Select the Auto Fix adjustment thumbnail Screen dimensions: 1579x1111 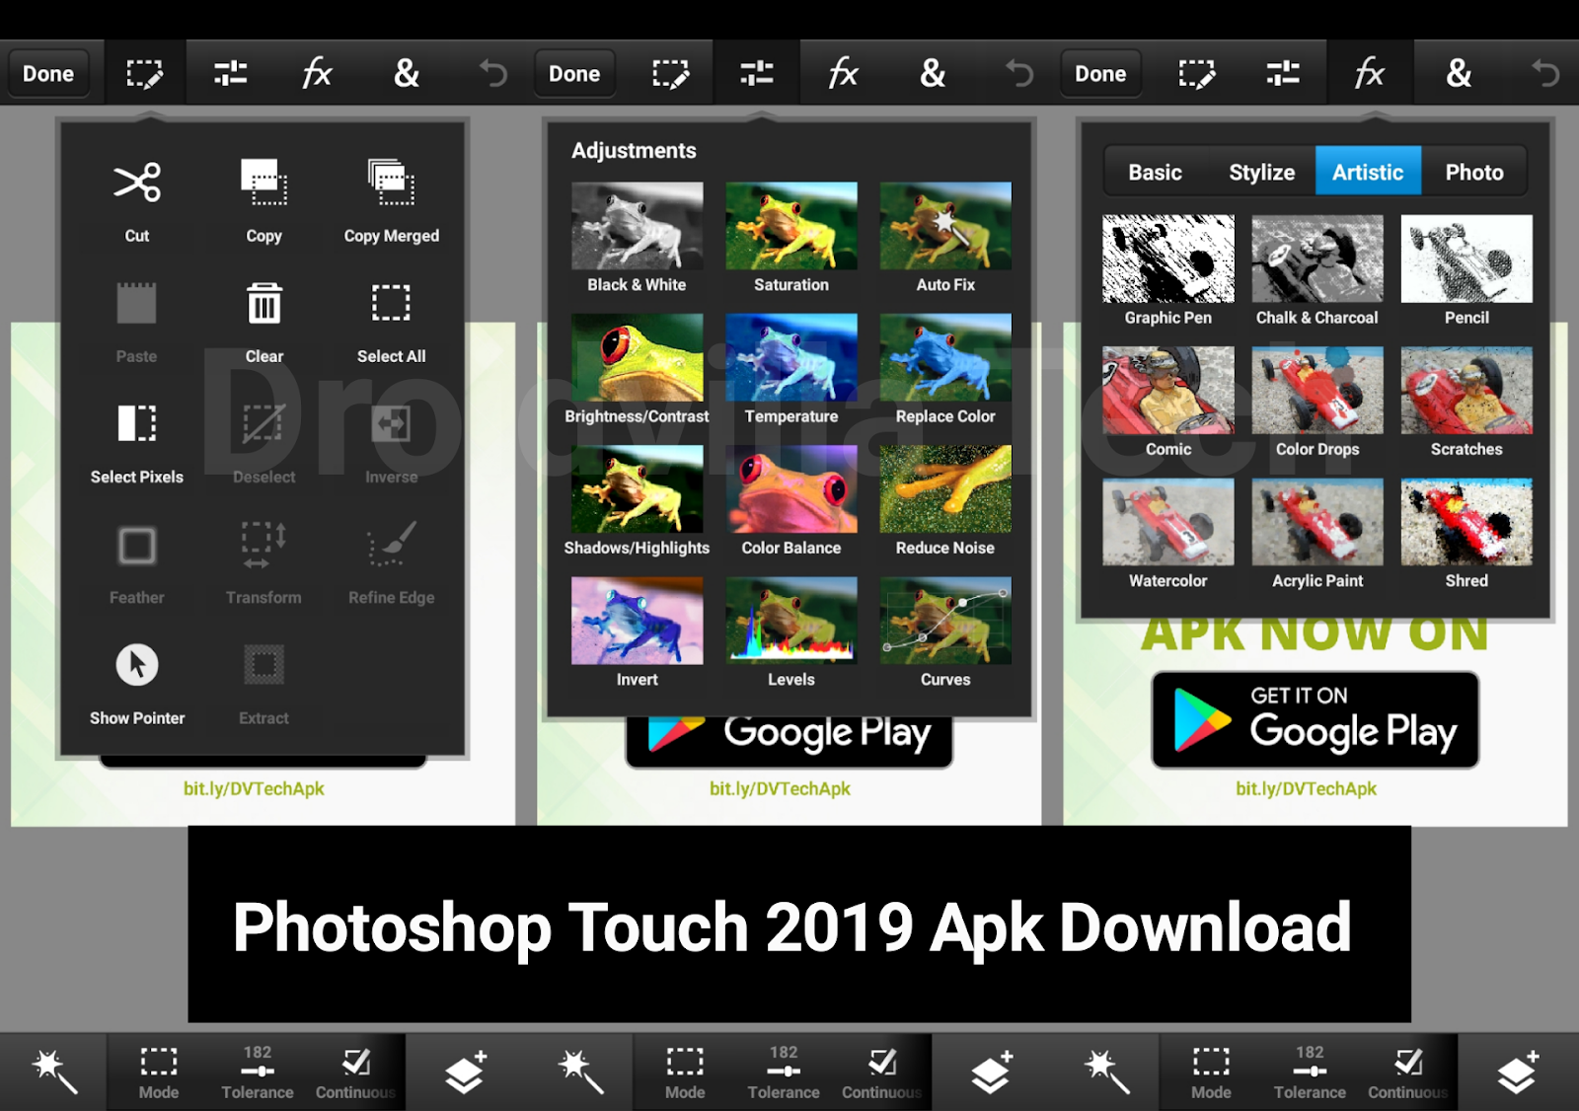point(945,226)
